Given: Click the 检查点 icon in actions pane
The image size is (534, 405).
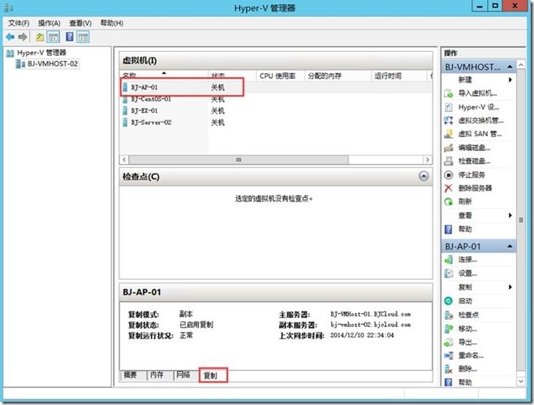Looking at the screenshot, I should tap(449, 315).
